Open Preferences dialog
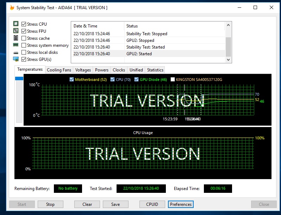The image size is (281, 215). [181, 204]
